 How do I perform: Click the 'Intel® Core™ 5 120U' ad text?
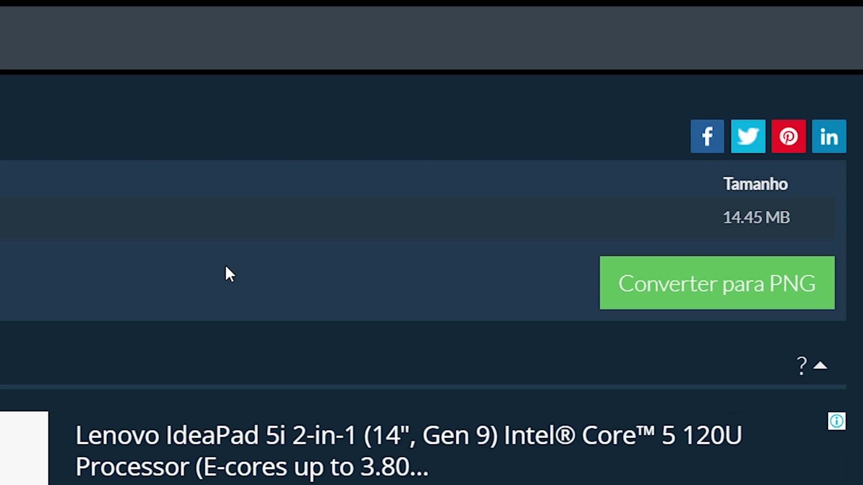click(623, 435)
